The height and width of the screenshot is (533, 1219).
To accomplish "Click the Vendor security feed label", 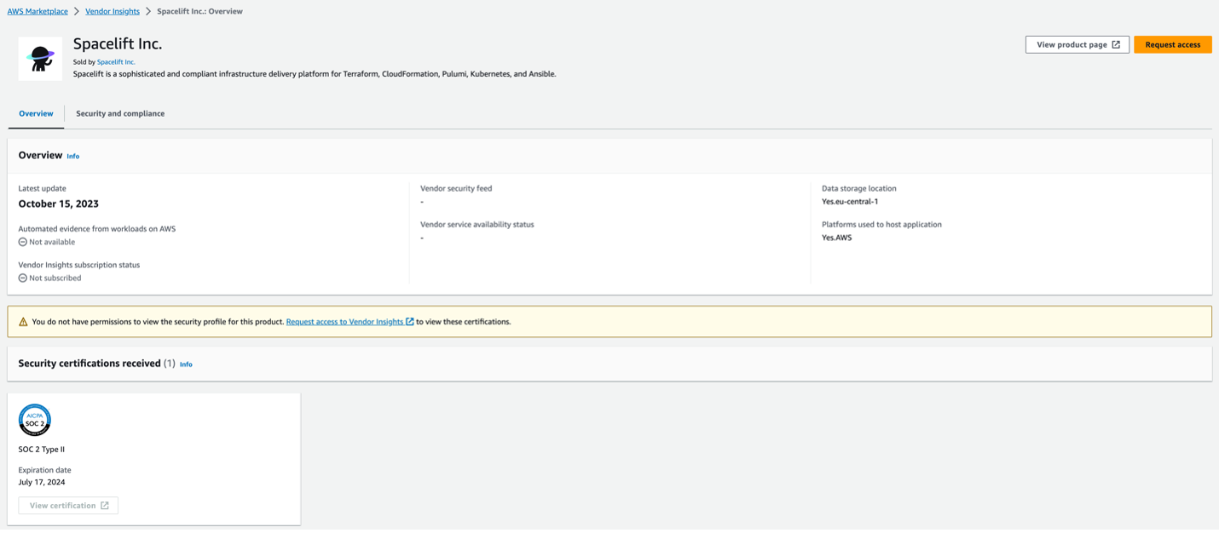I will click(x=456, y=188).
